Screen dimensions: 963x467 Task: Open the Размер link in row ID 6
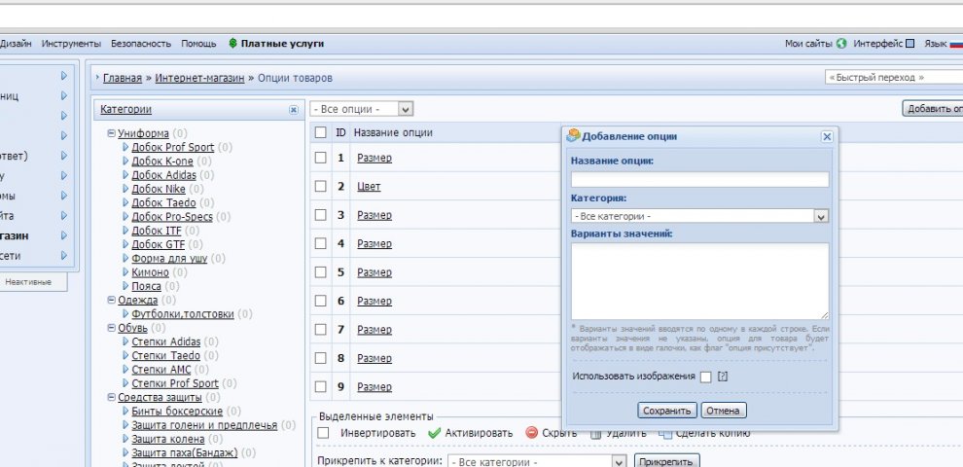click(x=374, y=301)
